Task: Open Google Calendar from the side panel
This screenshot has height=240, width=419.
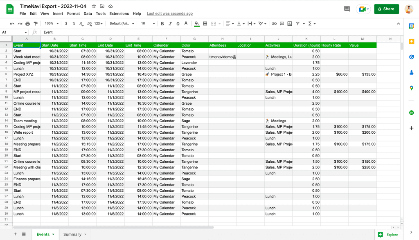Action: 411,25
